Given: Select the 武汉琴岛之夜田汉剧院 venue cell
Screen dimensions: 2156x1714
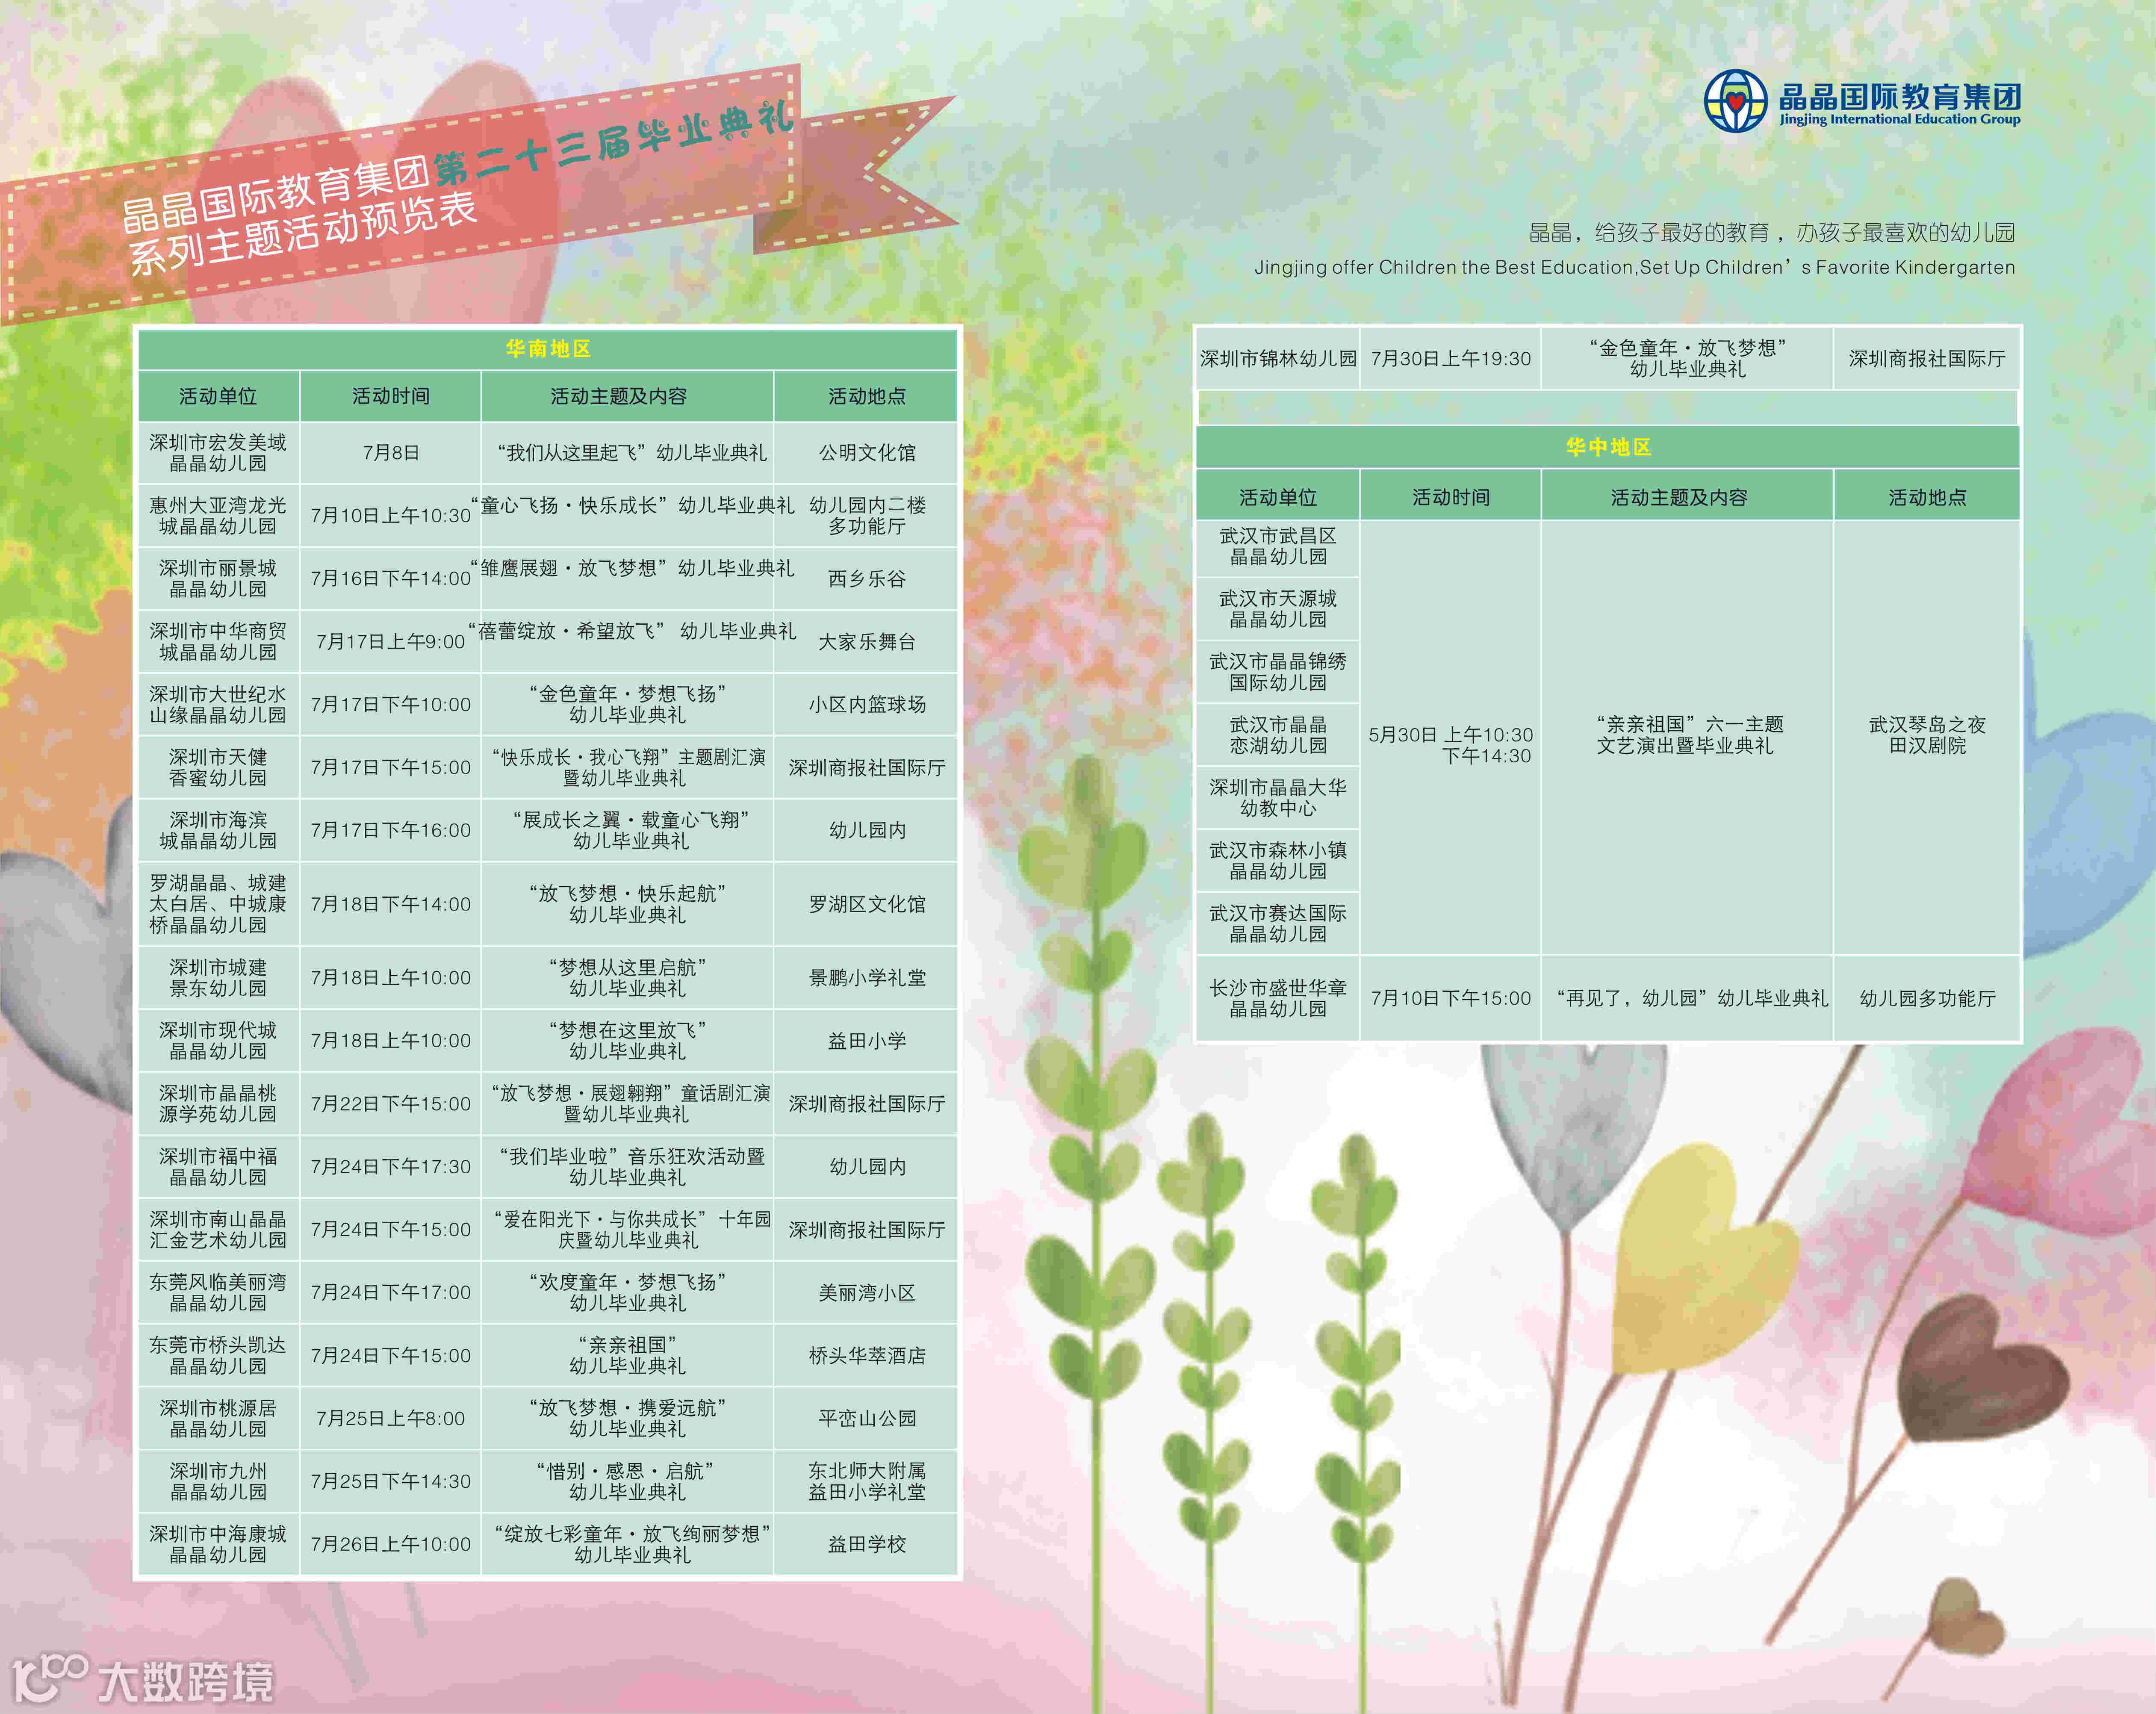Looking at the screenshot, I should tap(1926, 735).
